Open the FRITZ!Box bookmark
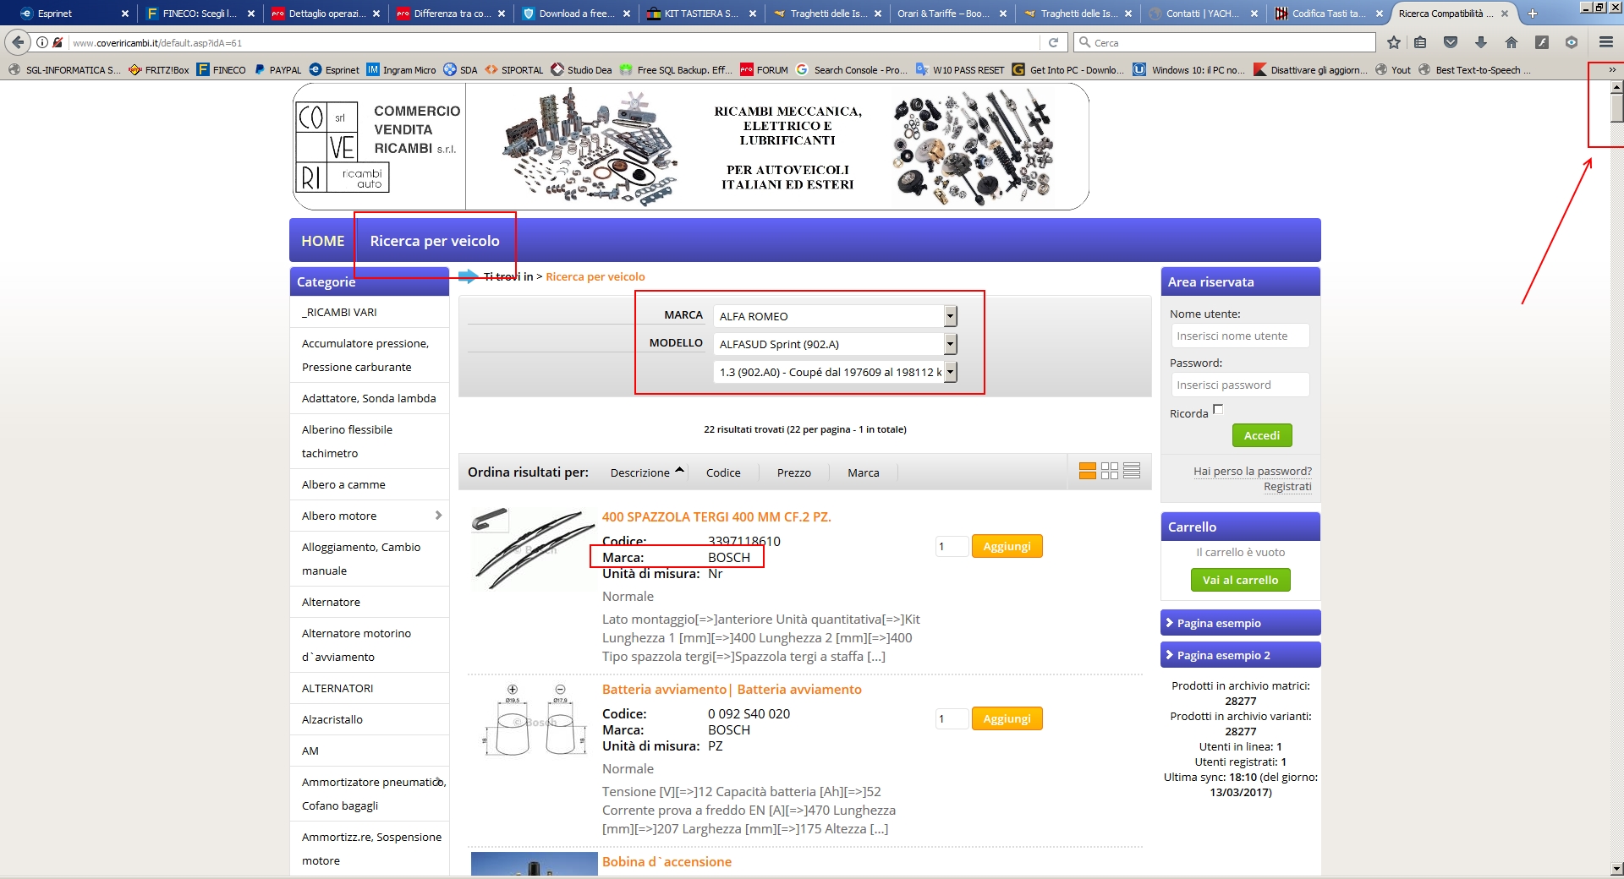Image resolution: width=1624 pixels, height=879 pixels. (x=159, y=70)
